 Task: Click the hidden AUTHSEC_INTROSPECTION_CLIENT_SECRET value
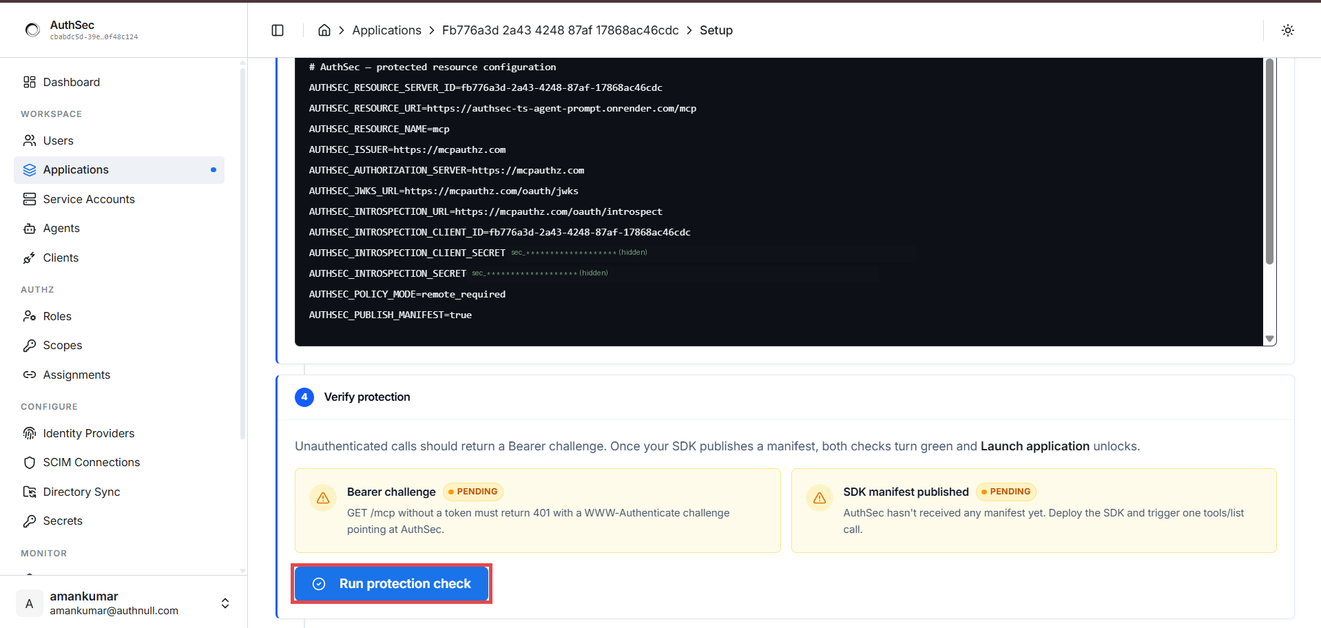pos(579,253)
